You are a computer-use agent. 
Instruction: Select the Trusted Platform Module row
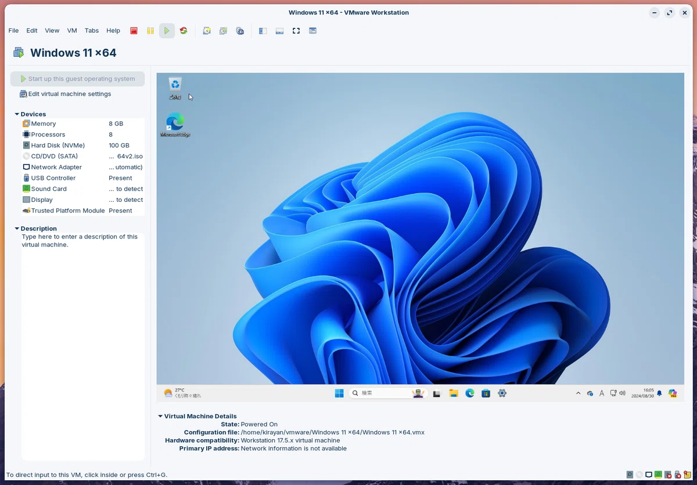[x=82, y=211]
